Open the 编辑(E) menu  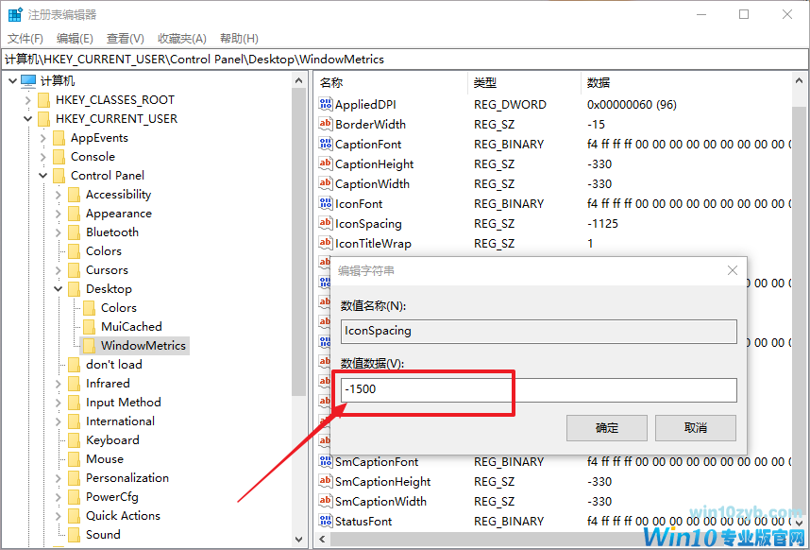pyautogui.click(x=75, y=38)
